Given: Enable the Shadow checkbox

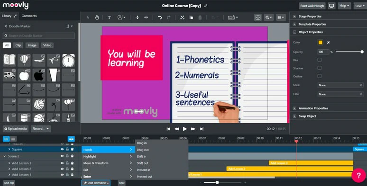Looking at the screenshot, I should tap(320, 68).
